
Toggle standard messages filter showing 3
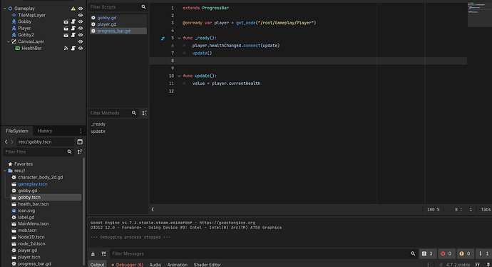[x=428, y=254]
